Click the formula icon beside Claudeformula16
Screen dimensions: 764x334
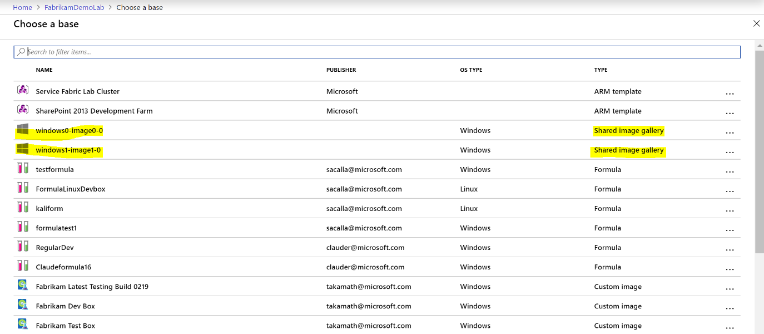point(23,266)
